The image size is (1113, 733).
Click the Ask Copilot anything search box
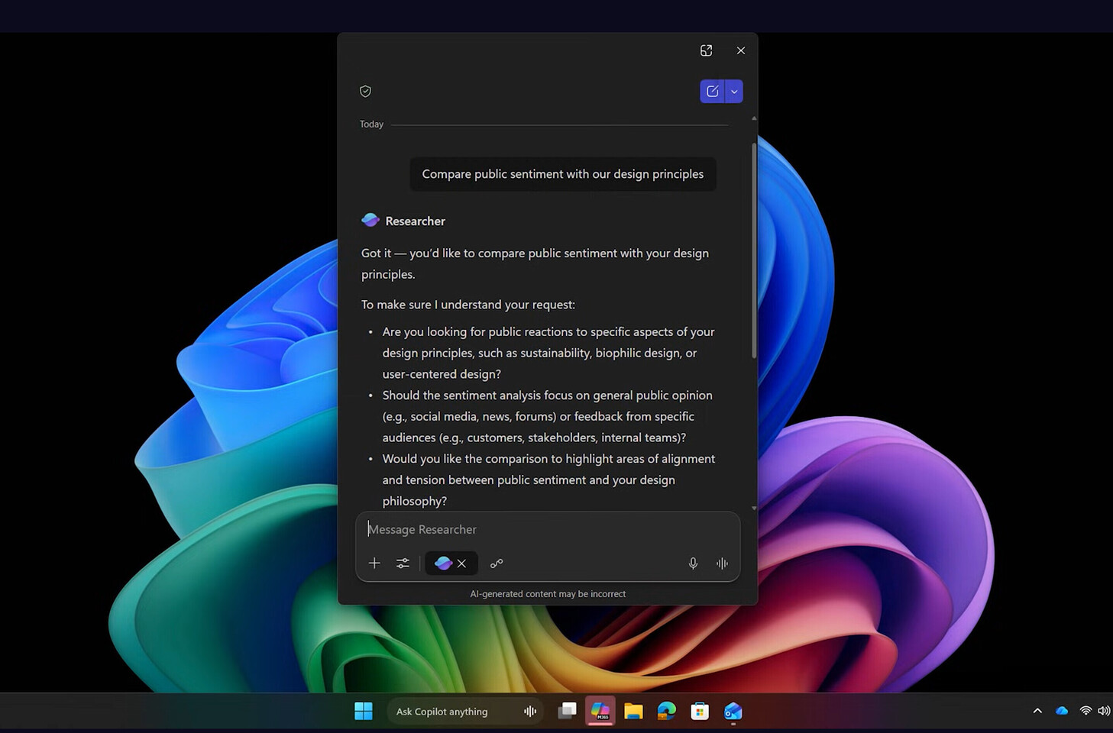[451, 711]
